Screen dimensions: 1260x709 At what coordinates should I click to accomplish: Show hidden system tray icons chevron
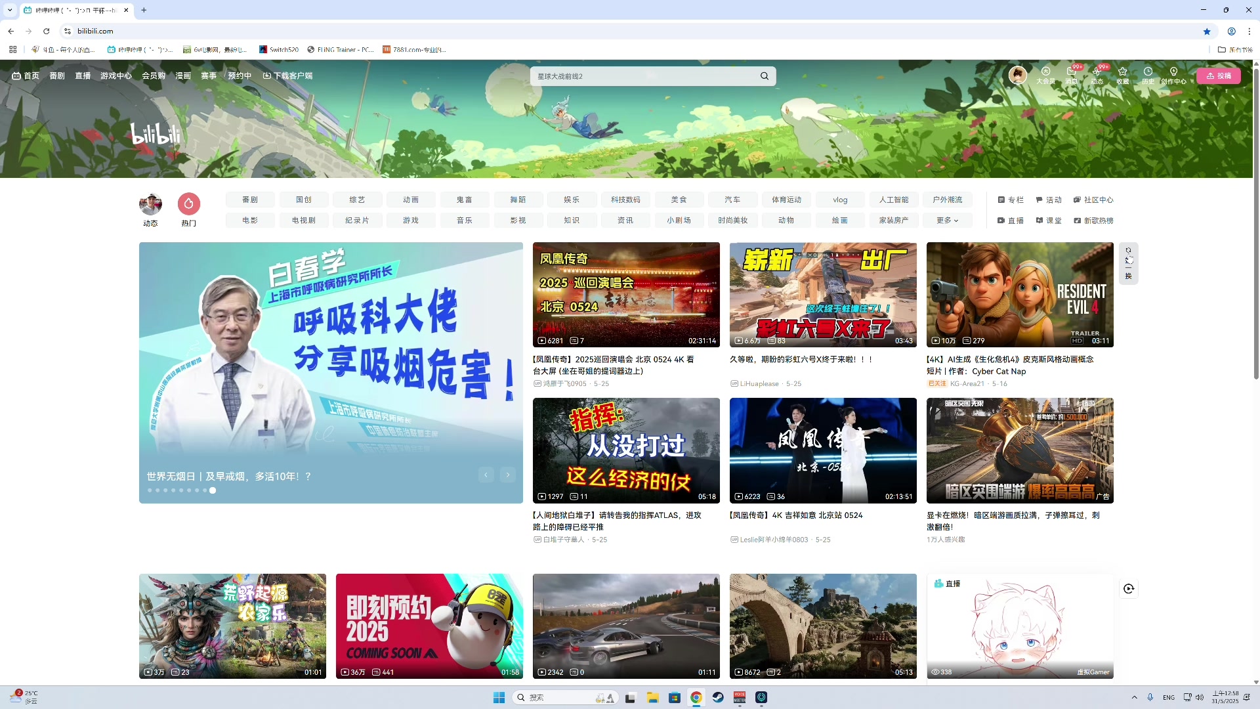tap(1134, 697)
